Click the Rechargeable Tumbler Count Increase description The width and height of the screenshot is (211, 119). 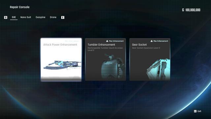[x=105, y=49]
